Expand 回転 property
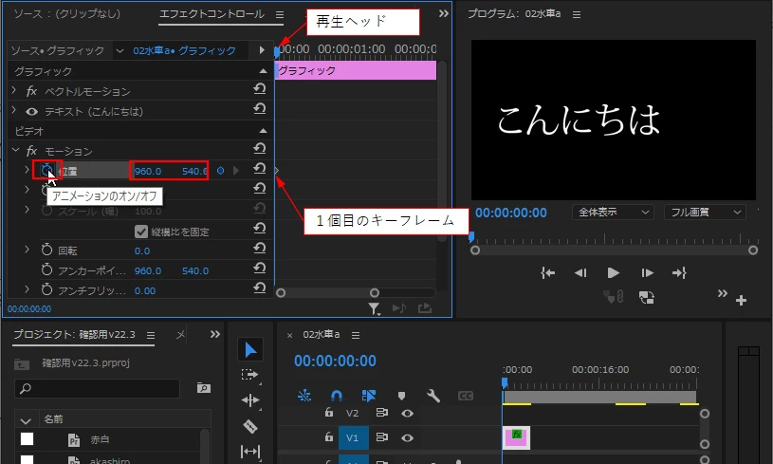The image size is (773, 464). pyautogui.click(x=28, y=250)
